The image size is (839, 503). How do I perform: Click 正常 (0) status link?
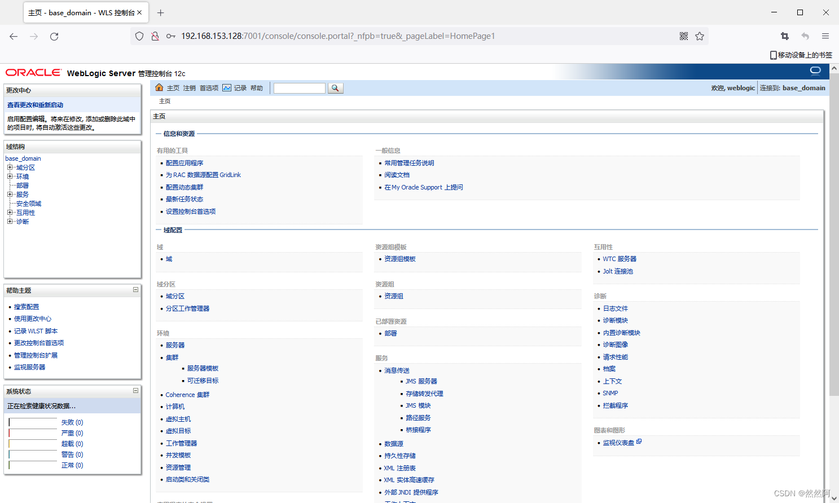click(72, 465)
